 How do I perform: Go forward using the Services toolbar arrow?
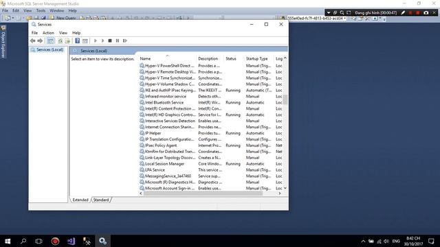[x=40, y=41]
